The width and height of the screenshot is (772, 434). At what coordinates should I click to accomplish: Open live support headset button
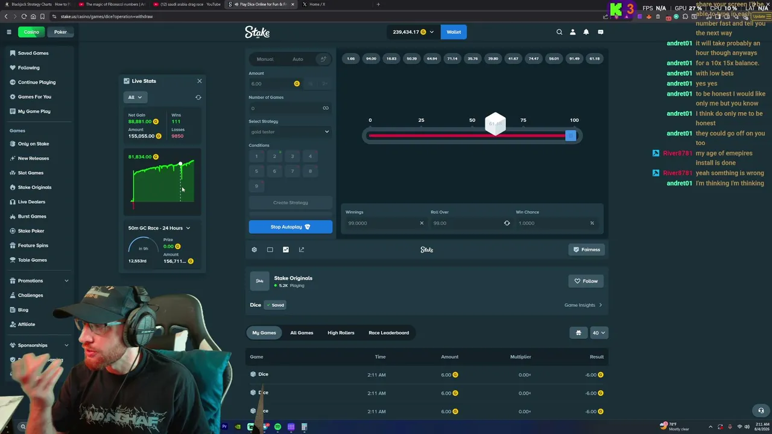(761, 410)
